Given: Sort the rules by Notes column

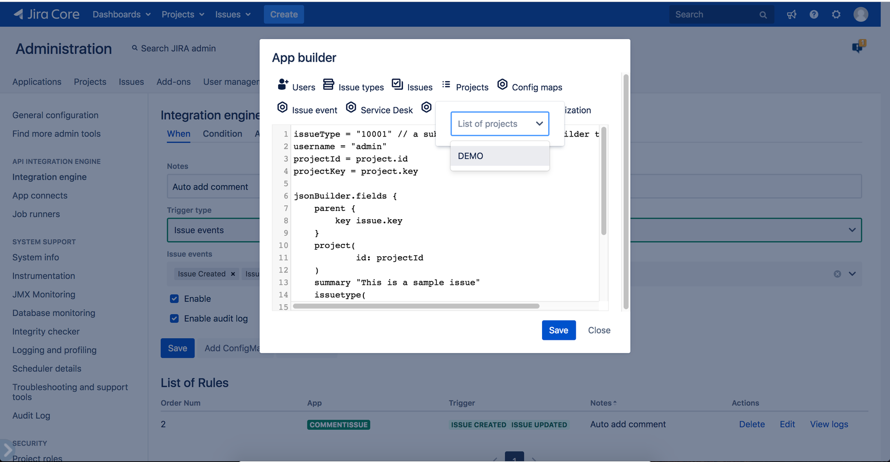Looking at the screenshot, I should click(603, 403).
